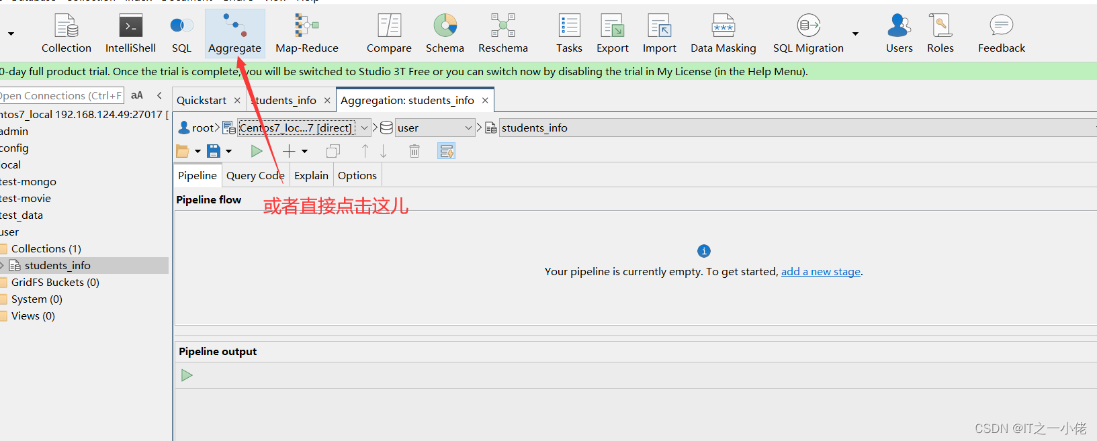The height and width of the screenshot is (441, 1097).
Task: Open the Centos7_loc connection combo box
Action: tap(304, 128)
